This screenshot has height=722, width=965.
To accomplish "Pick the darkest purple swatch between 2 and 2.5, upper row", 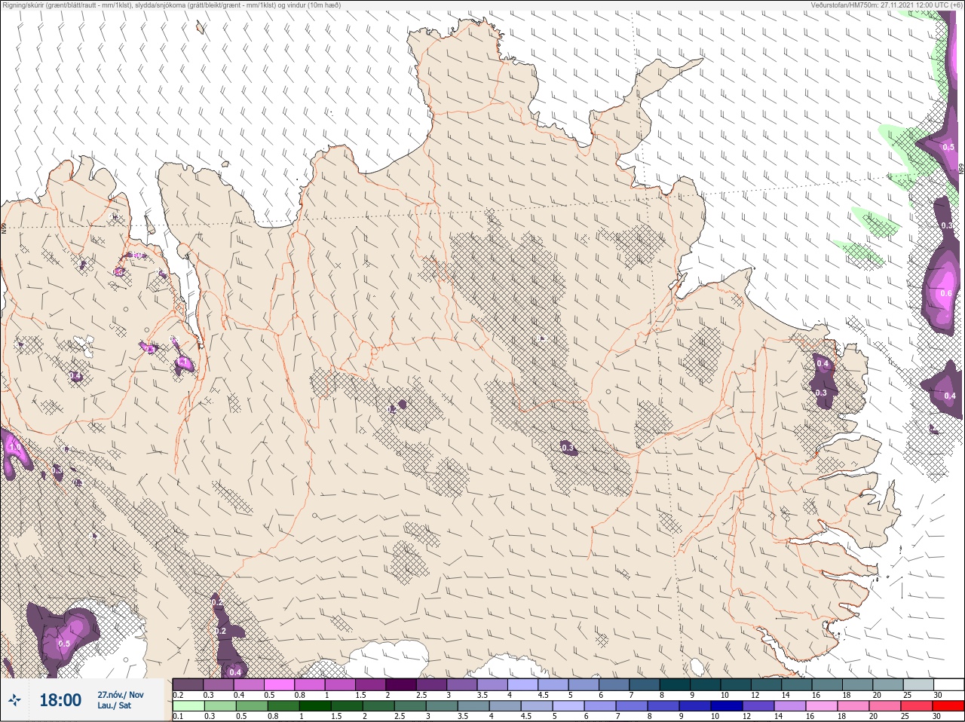I will 401,684.
